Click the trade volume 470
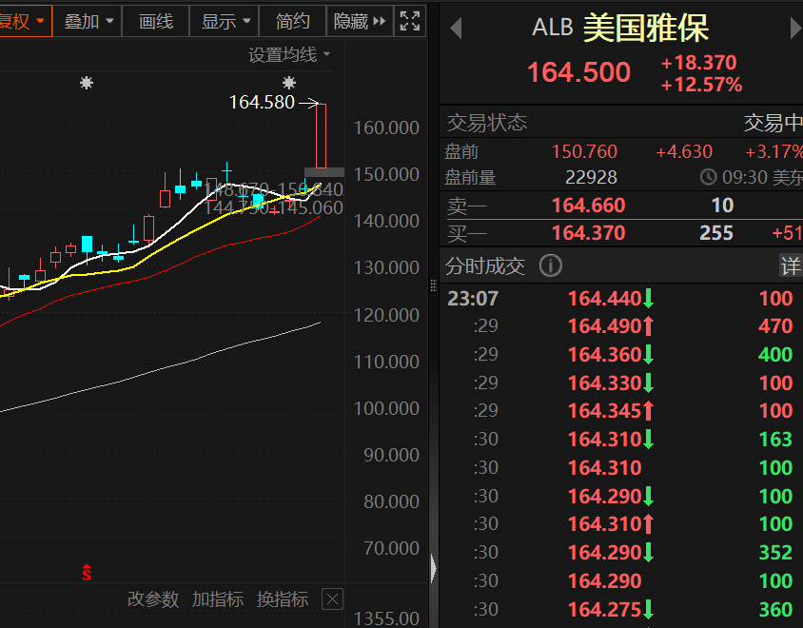This screenshot has width=803, height=628. click(775, 326)
